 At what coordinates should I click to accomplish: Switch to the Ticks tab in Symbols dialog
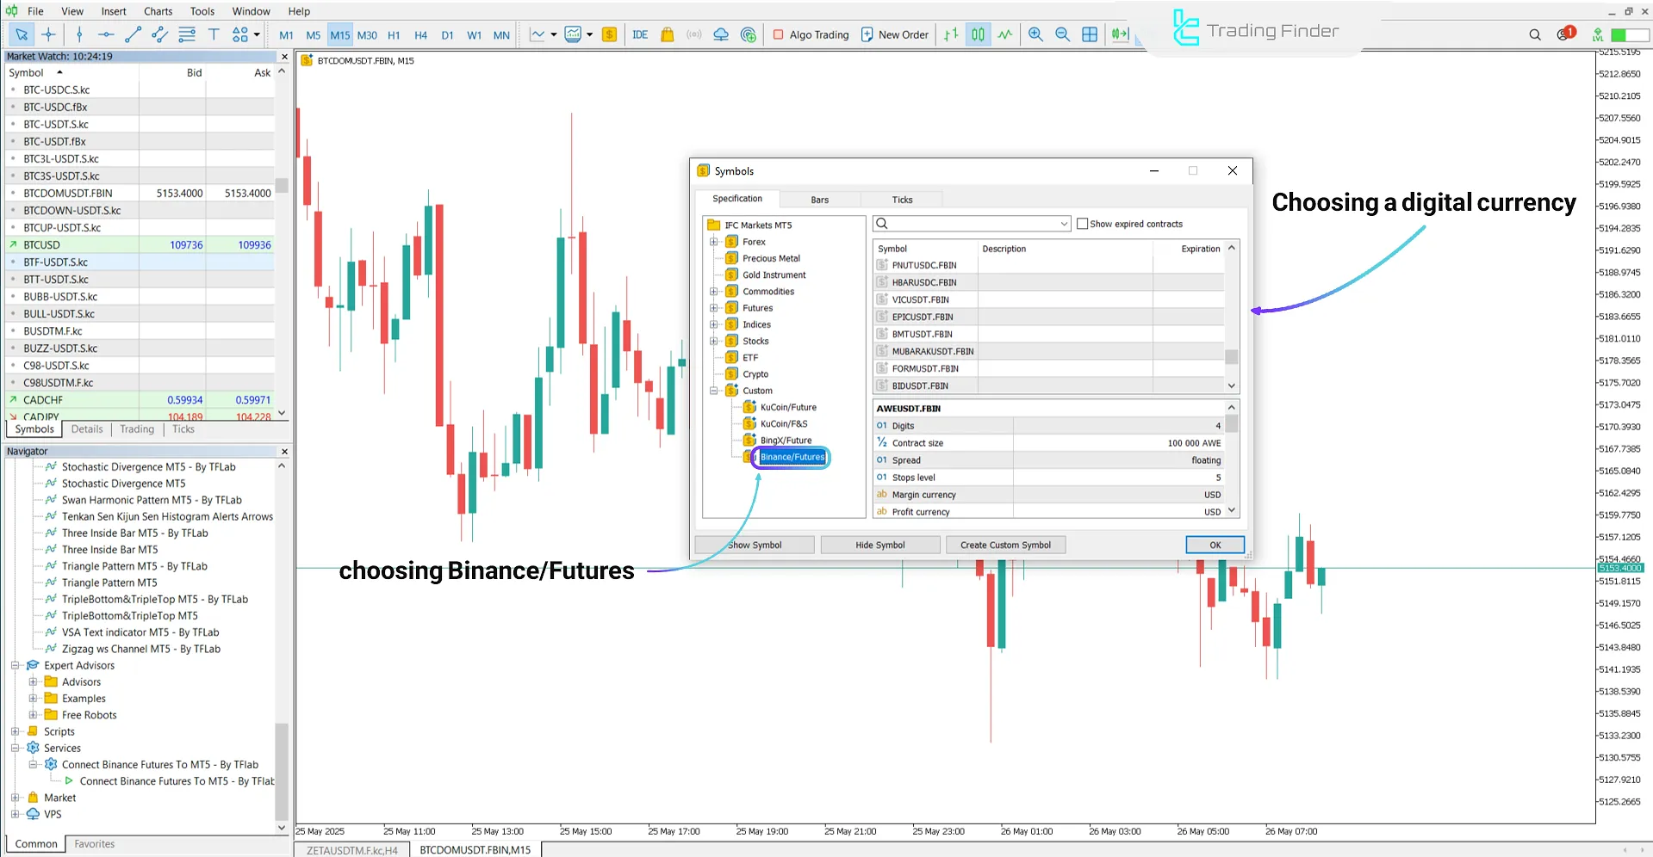click(902, 200)
